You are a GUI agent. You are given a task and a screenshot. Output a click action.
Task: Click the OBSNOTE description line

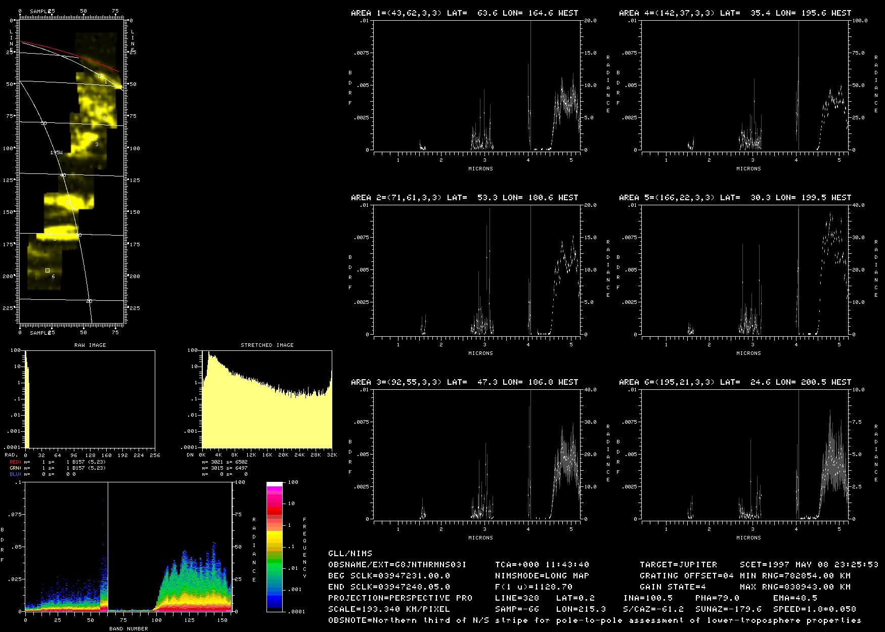594,620
